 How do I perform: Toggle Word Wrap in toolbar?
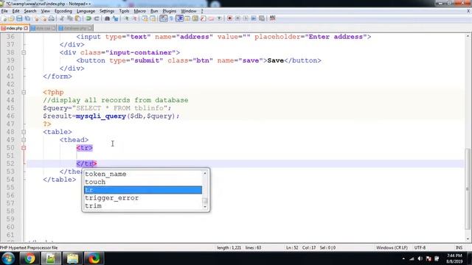[163, 18]
